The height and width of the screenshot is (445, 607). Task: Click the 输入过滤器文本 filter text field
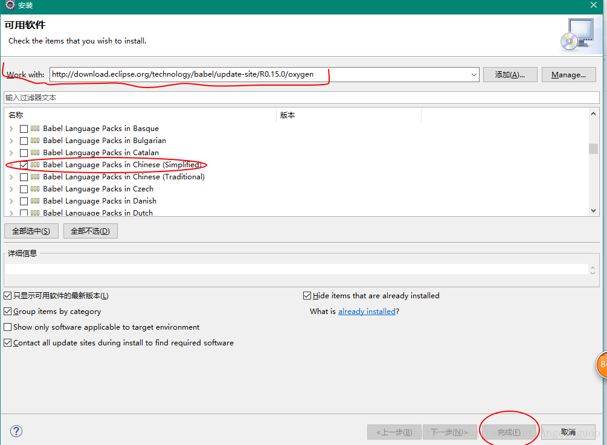click(301, 97)
